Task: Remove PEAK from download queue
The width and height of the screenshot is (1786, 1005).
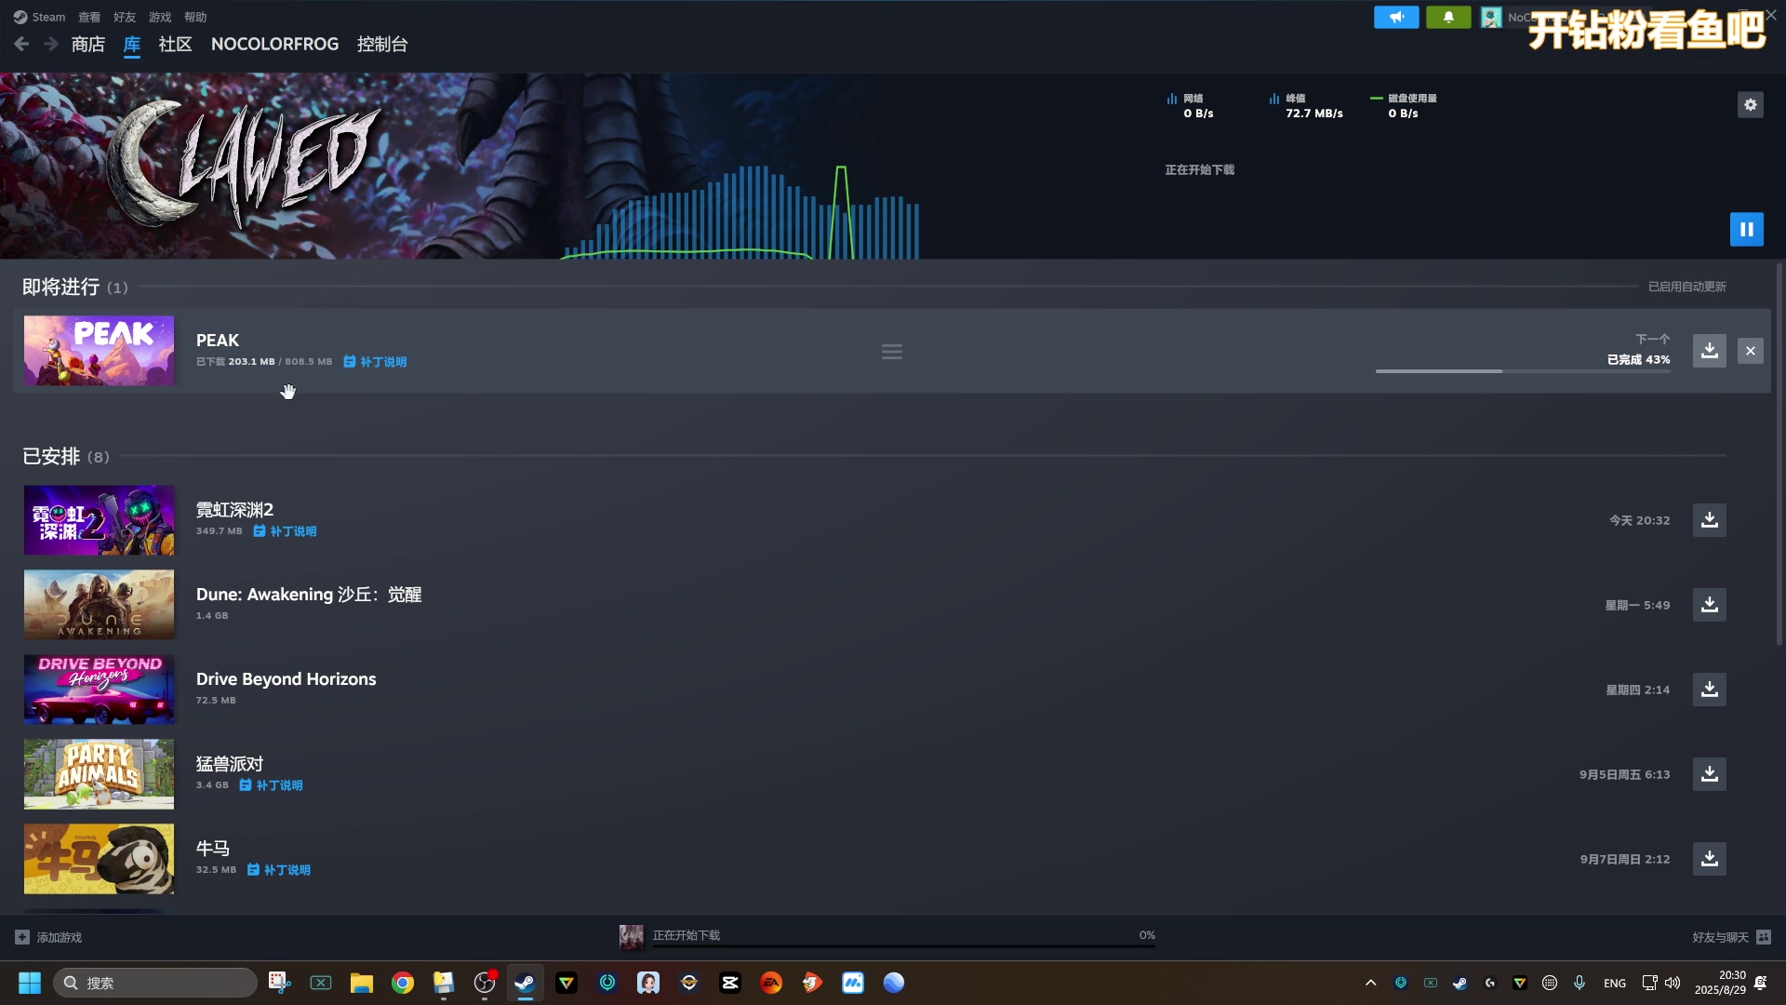Action: click(x=1750, y=351)
